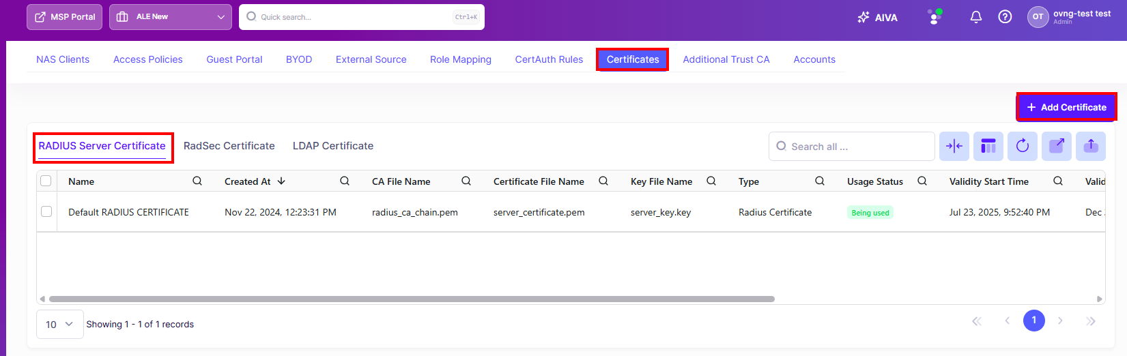Switch to Access Policies tab
Screen dimensions: 1127x356
tap(148, 59)
